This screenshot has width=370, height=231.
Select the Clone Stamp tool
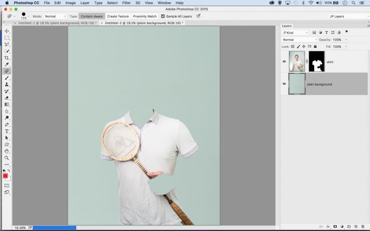point(7,84)
